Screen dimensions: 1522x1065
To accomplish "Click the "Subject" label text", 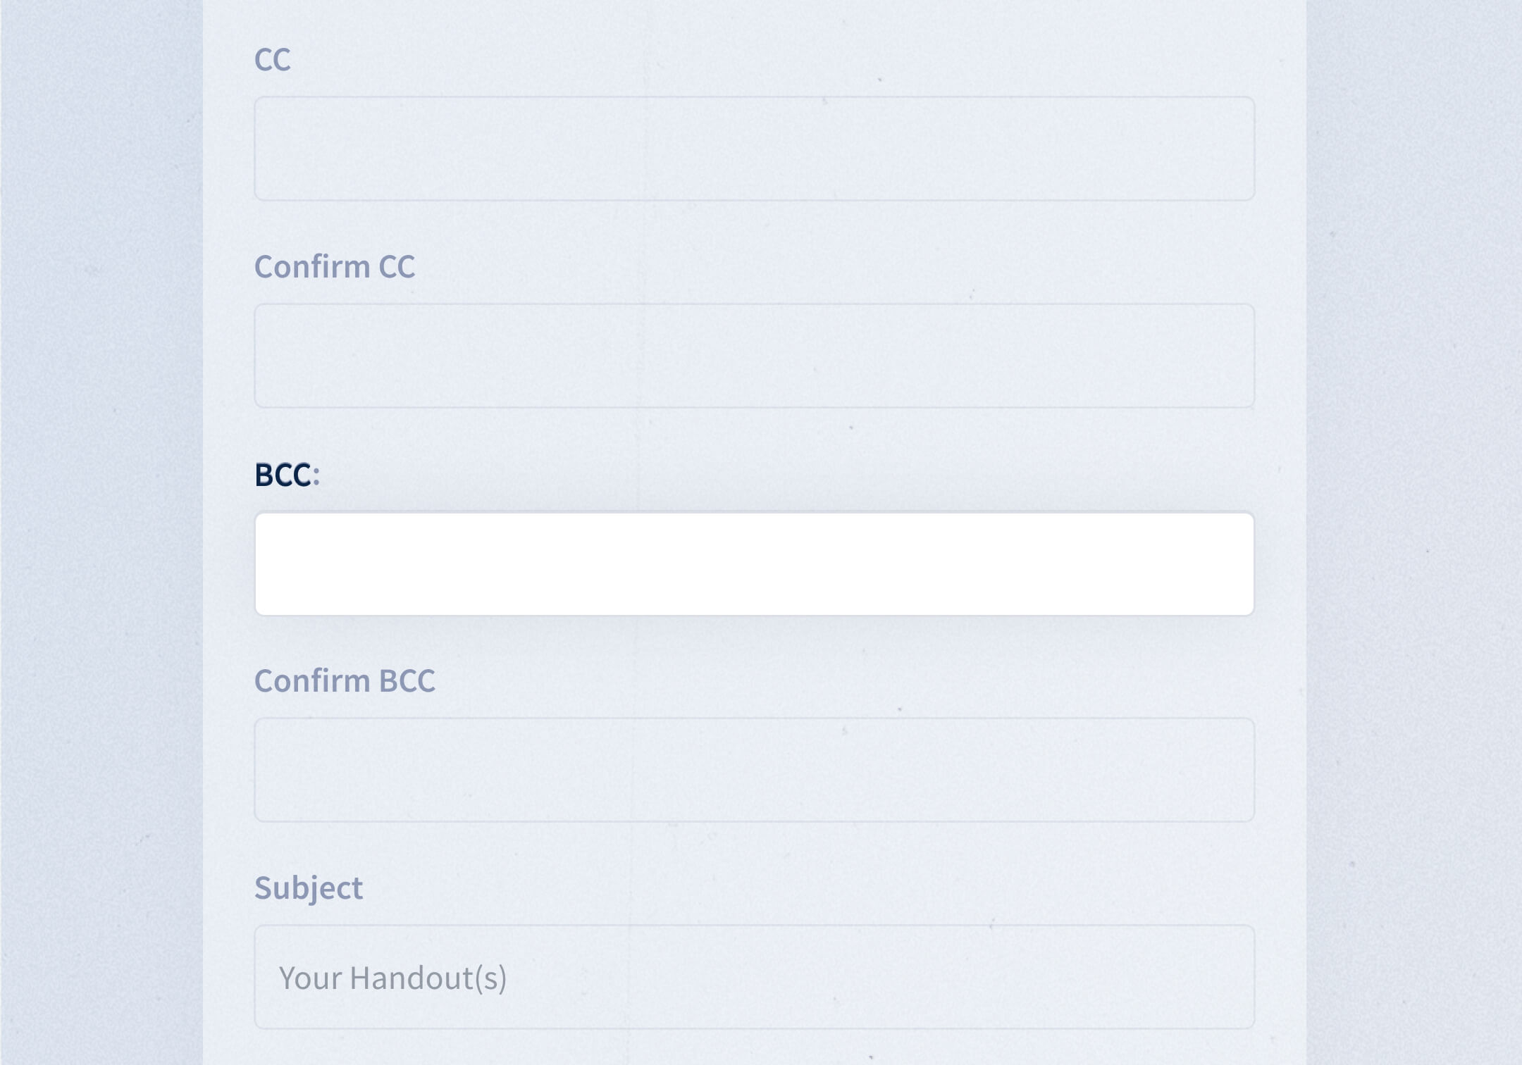I will pyautogui.click(x=309, y=888).
